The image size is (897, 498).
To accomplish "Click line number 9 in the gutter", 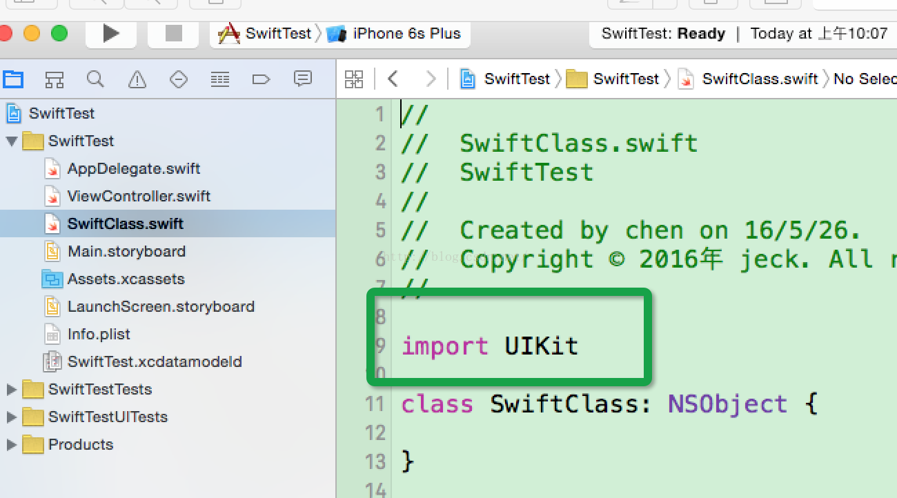I will tap(379, 346).
